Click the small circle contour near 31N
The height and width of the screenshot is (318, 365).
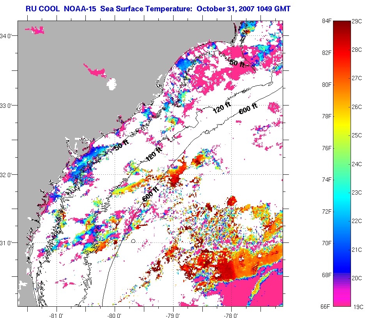(x=133, y=241)
